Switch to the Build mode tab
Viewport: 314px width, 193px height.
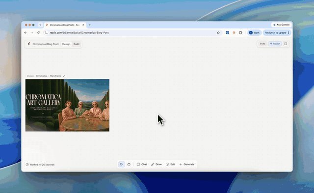(77, 44)
